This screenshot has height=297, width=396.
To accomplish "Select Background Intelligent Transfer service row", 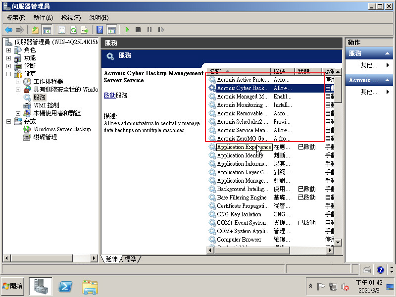I will click(271, 189).
